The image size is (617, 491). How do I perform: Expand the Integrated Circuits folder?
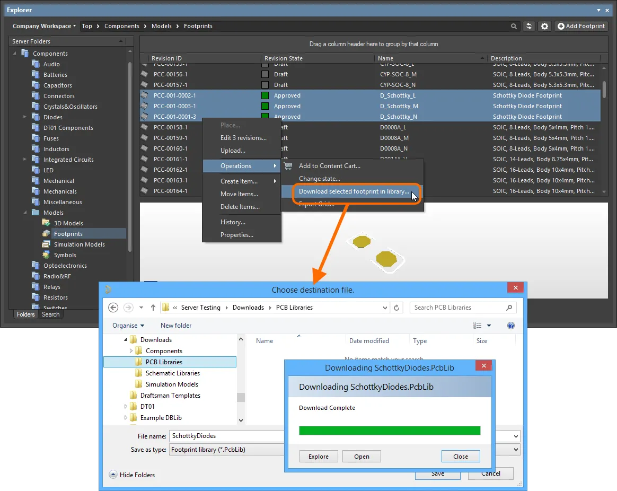click(x=25, y=160)
